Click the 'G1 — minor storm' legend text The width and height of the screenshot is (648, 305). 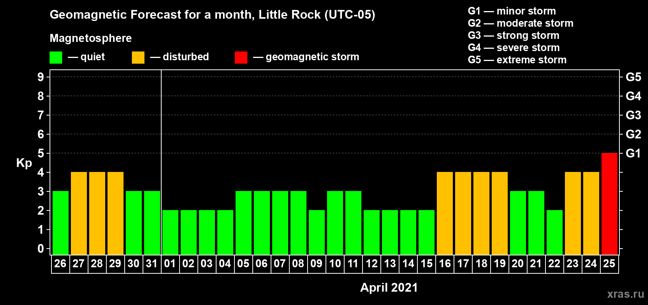point(512,11)
